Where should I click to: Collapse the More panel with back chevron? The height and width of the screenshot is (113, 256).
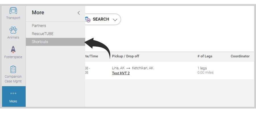79,13
